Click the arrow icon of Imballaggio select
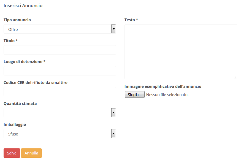The height and width of the screenshot is (163, 241). 113,134
